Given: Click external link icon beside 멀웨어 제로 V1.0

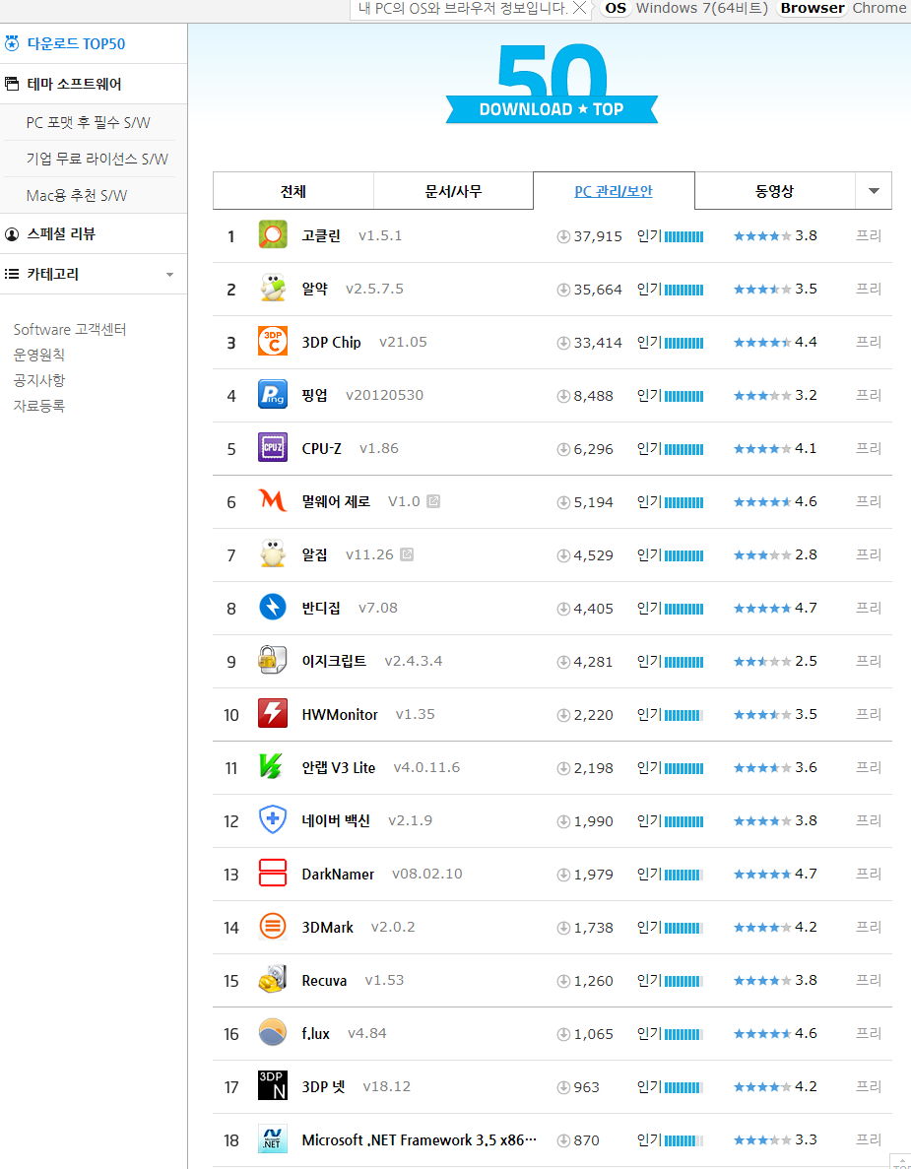Looking at the screenshot, I should point(433,501).
